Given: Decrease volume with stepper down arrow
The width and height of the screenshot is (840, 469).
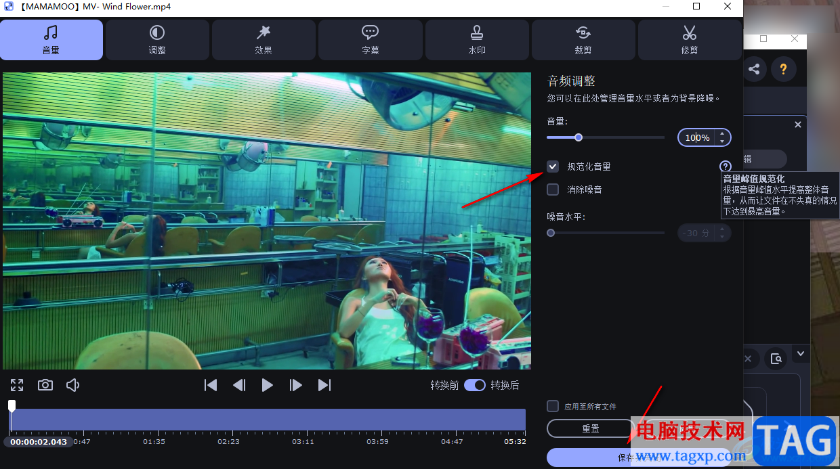Looking at the screenshot, I should pos(722,141).
